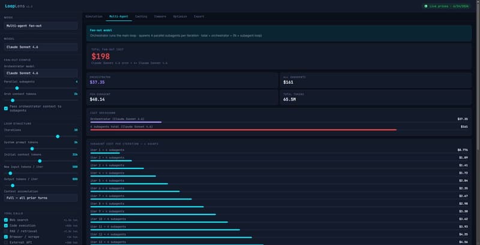480x245 pixels.
Task: Adjust the Initial context tokens slider
Action: (41, 161)
